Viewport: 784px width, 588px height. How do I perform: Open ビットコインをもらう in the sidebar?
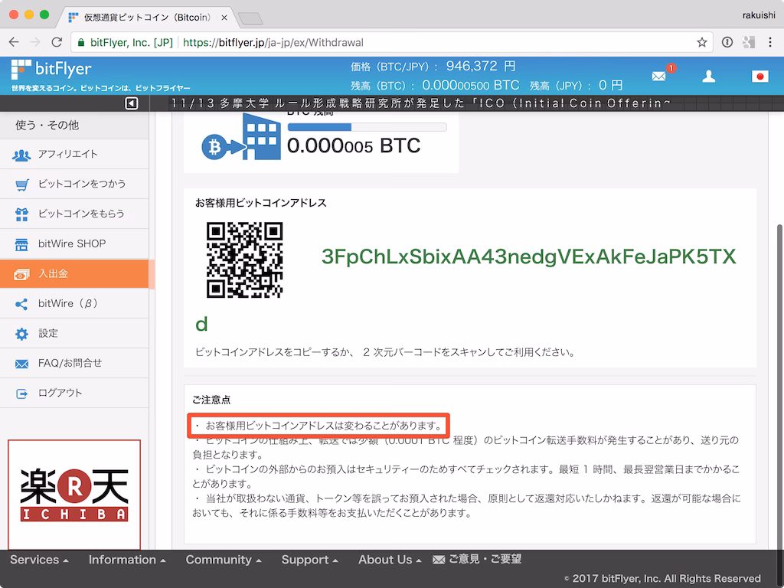pyautogui.click(x=74, y=214)
